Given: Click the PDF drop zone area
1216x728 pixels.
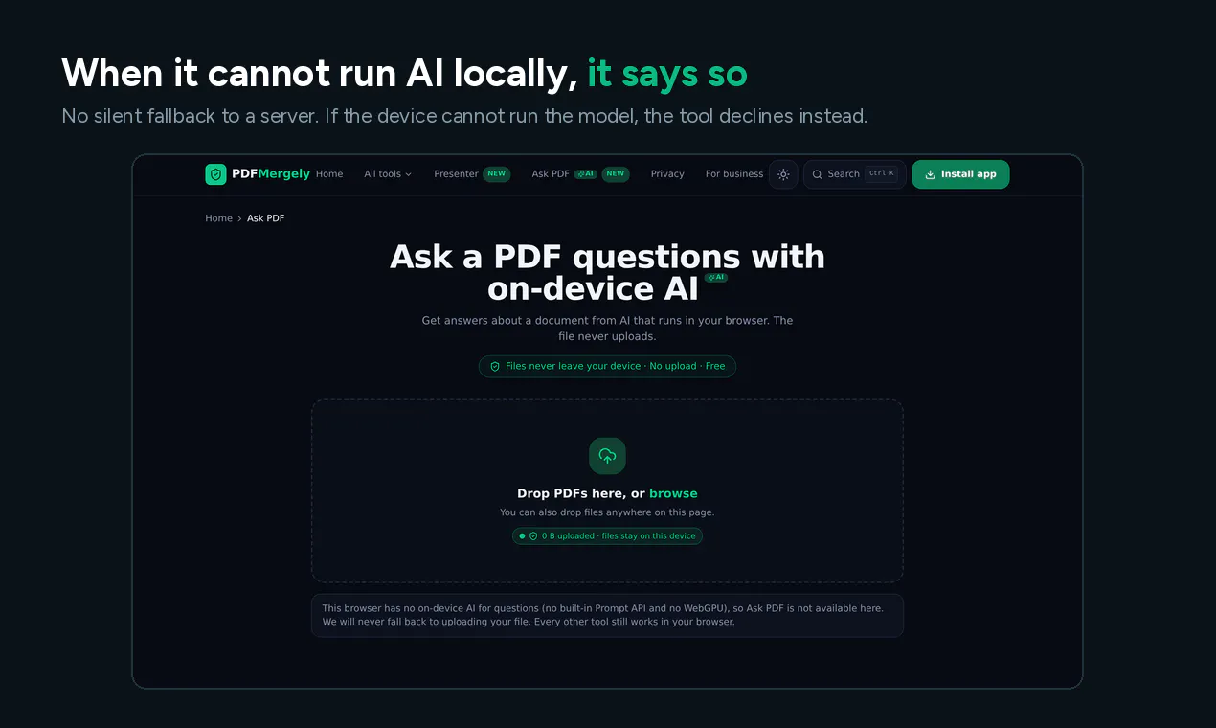Looking at the screenshot, I should (x=607, y=490).
